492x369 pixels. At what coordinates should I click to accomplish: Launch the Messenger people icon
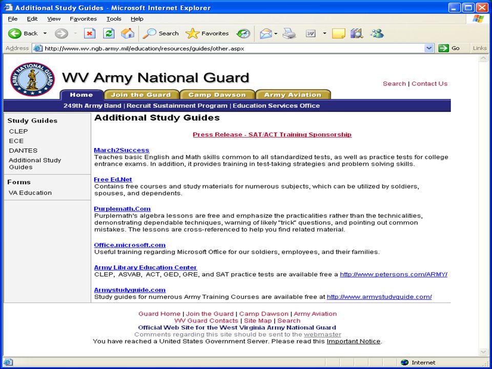(x=377, y=33)
